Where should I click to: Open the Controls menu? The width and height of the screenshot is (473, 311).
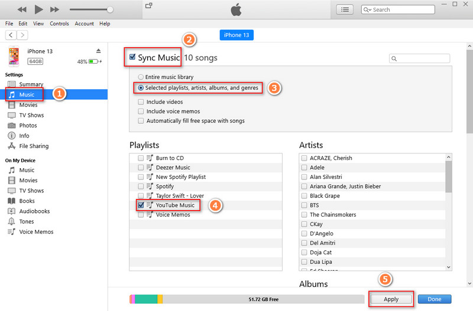(60, 24)
